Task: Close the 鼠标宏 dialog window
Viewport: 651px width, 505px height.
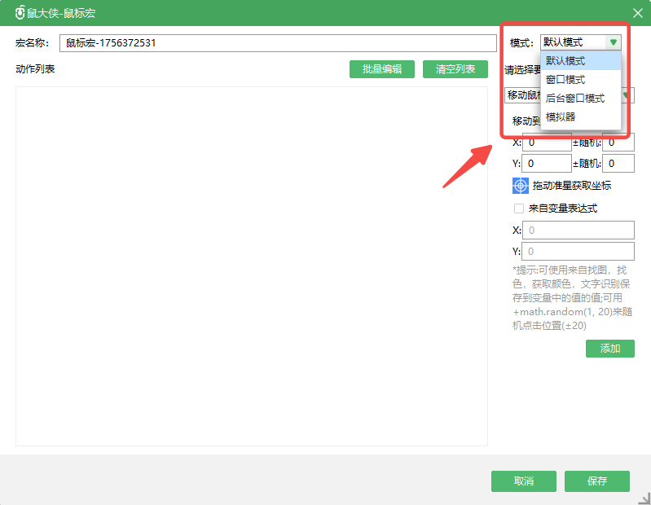Action: (x=638, y=13)
